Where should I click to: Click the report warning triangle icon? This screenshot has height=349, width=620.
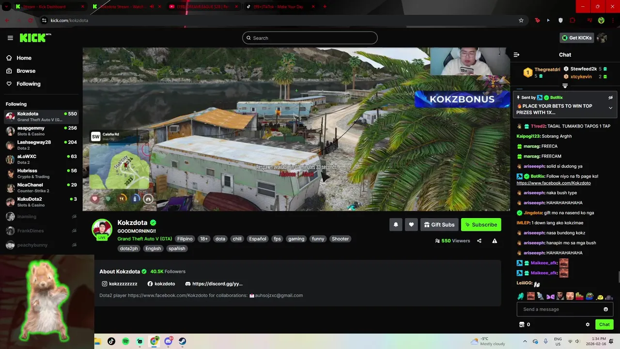[x=495, y=241]
